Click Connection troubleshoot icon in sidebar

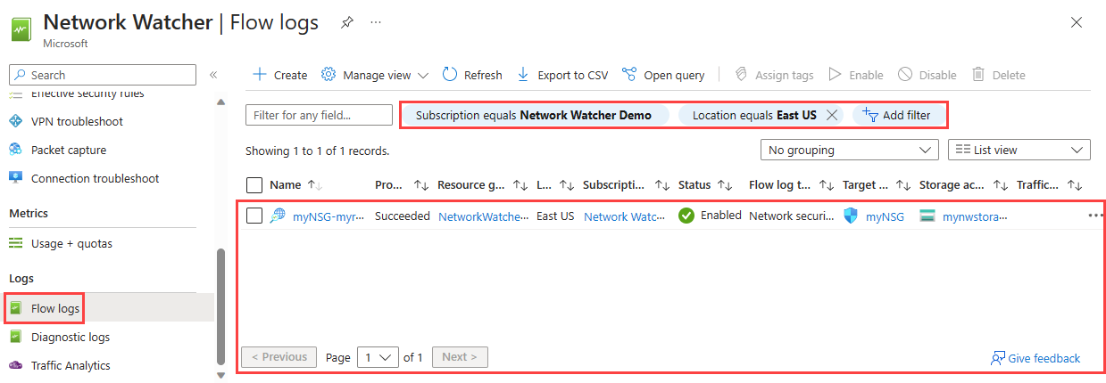click(15, 178)
